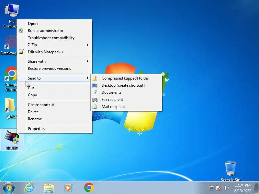Image resolution: width=259 pixels, height=194 pixels.
Task: Select Create shortcut
Action: tap(54, 104)
